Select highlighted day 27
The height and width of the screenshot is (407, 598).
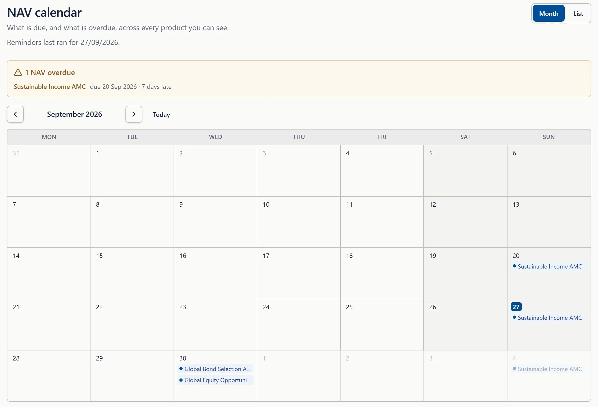(516, 307)
